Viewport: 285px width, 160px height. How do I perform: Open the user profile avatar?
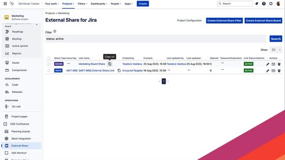click(x=278, y=4)
